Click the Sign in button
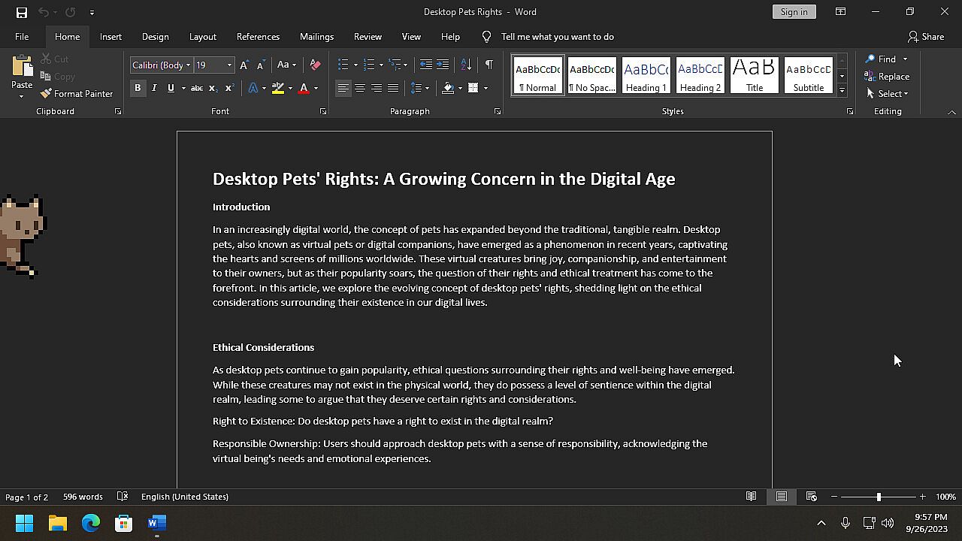 [794, 12]
